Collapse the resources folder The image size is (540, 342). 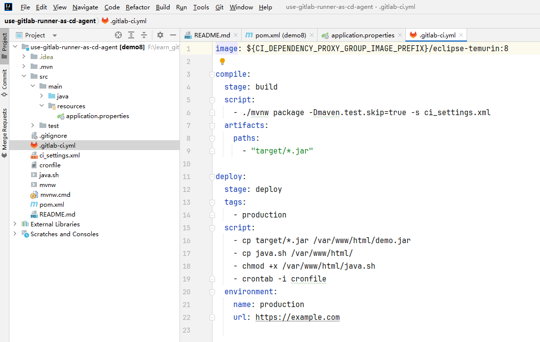pos(41,106)
